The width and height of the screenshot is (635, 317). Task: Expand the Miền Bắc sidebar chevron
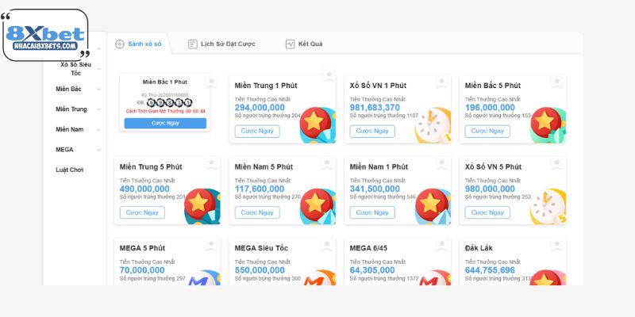point(98,90)
